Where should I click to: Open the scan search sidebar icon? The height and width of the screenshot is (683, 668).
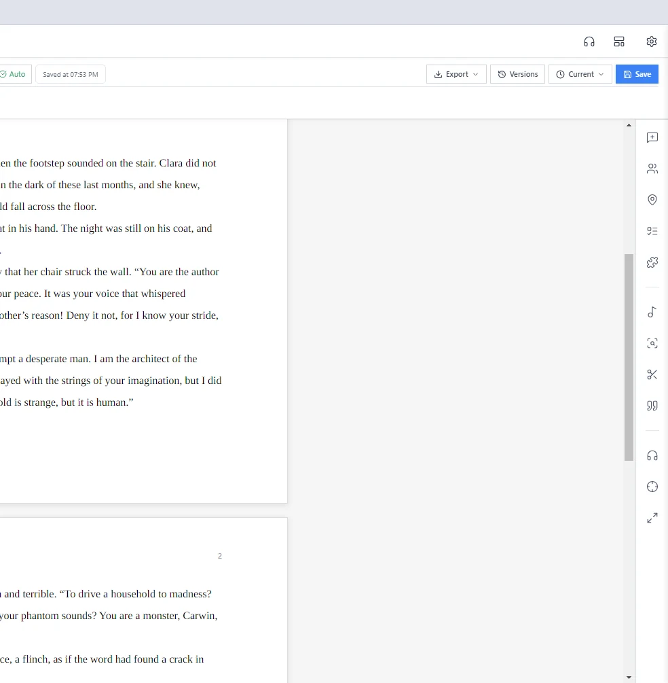[x=652, y=343]
